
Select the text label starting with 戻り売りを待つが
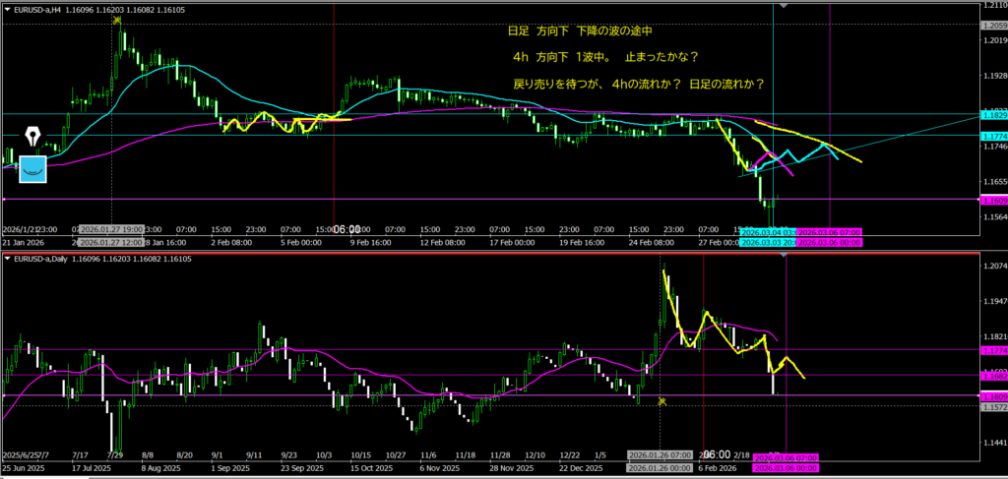click(639, 84)
